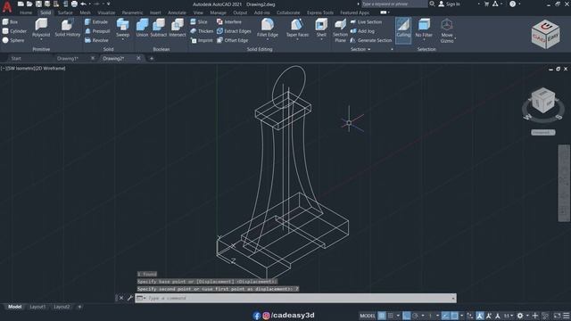Open the Annotate ribbon tab
Viewport: 571px width, 321px height.
177,12
